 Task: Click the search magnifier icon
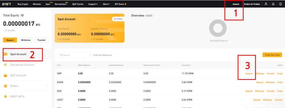[61, 55]
